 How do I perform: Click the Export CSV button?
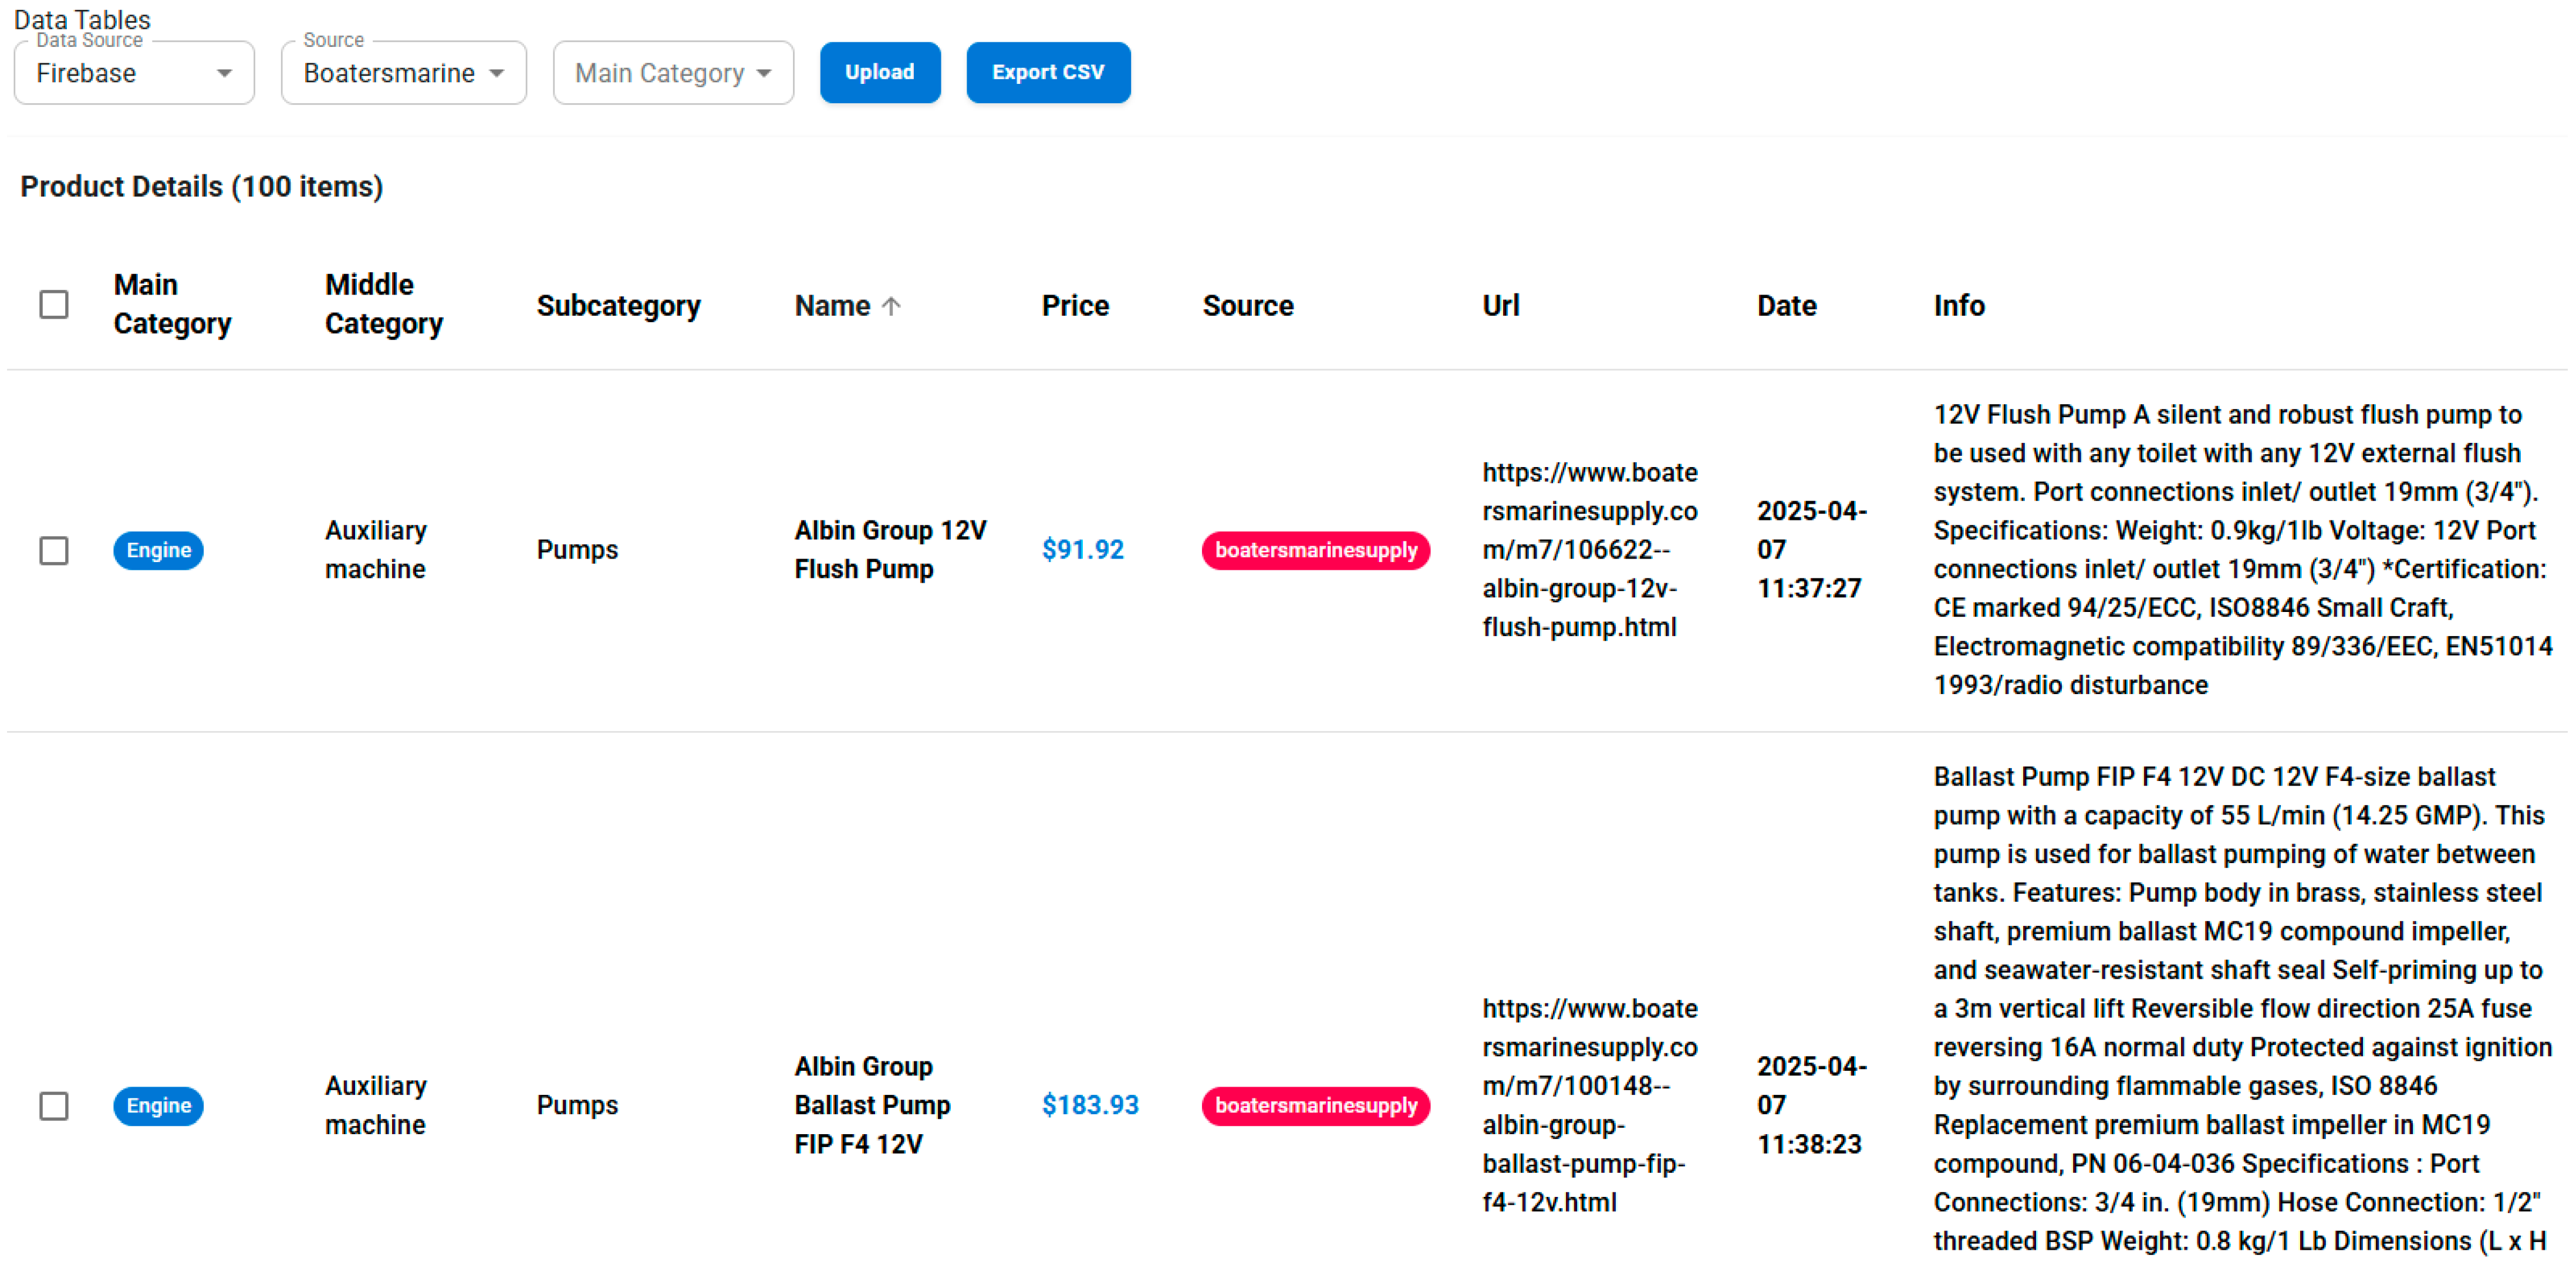coord(1047,72)
